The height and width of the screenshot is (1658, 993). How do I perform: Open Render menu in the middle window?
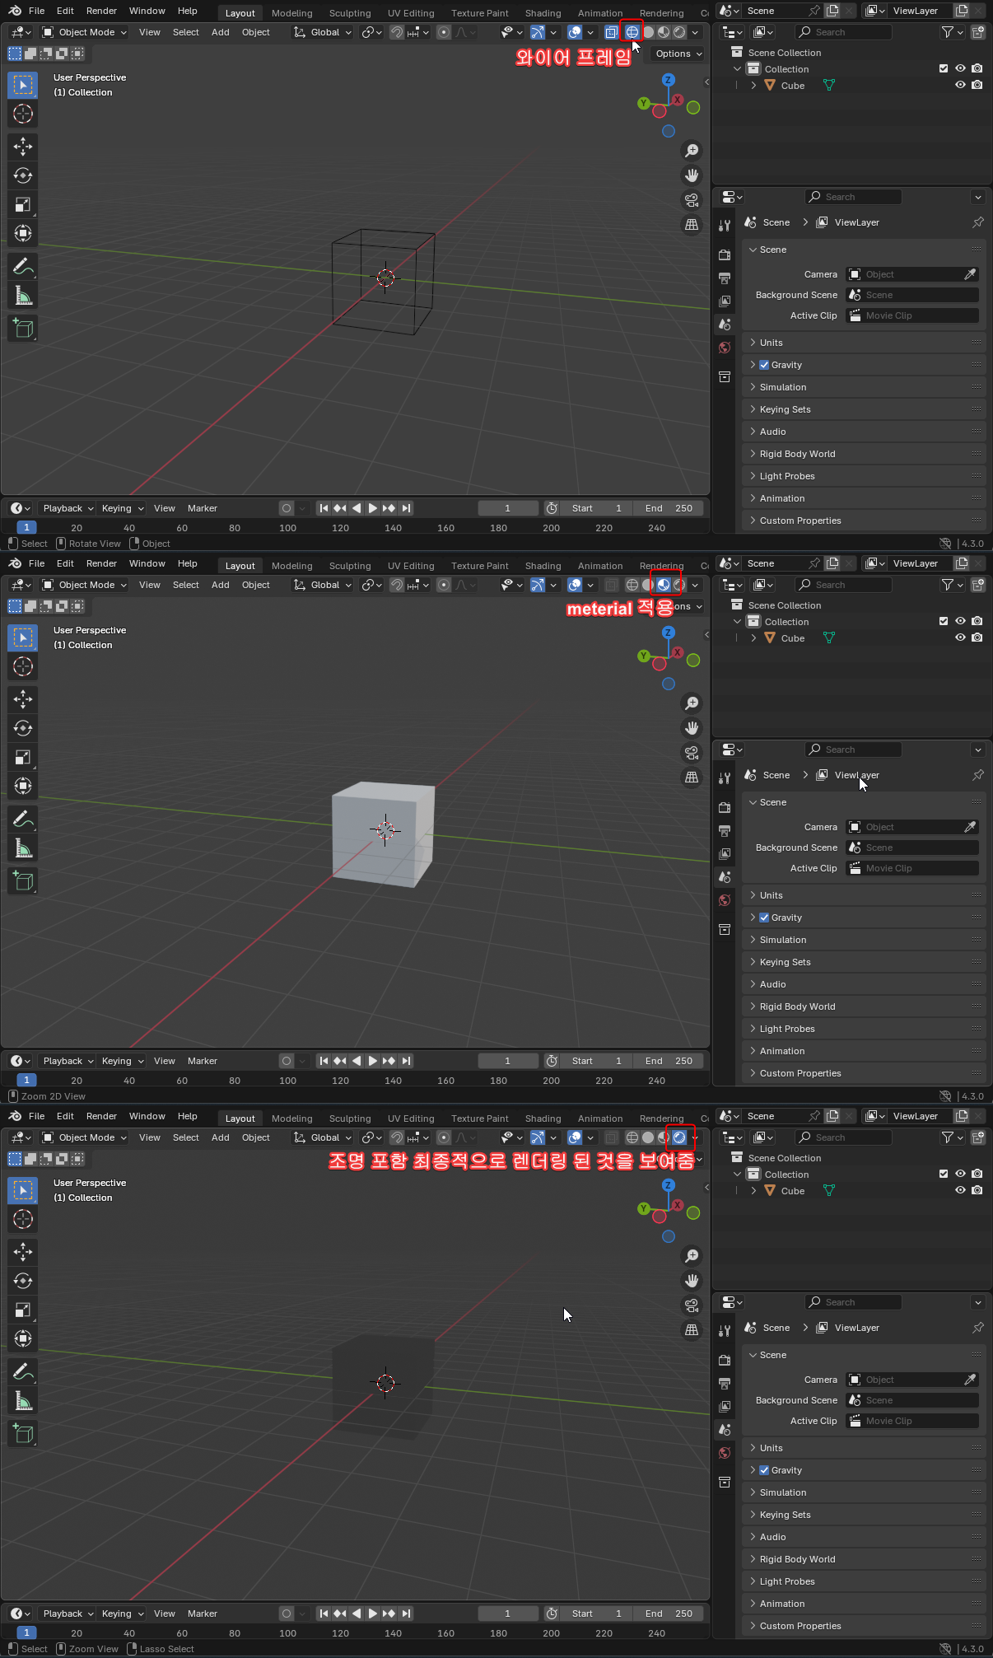(x=101, y=563)
